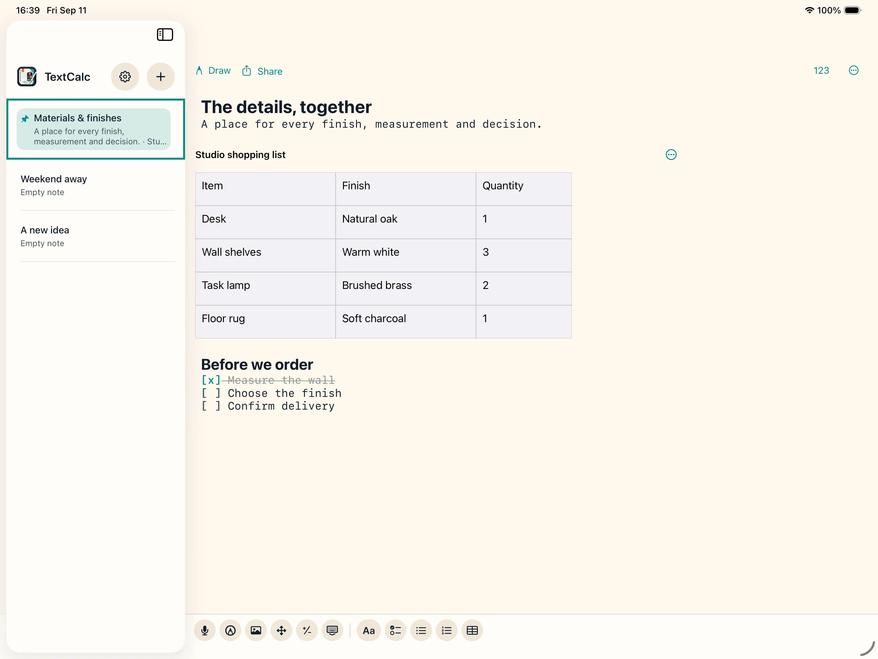Image resolution: width=878 pixels, height=659 pixels.
Task: Click the title The details, together
Action: click(x=286, y=107)
